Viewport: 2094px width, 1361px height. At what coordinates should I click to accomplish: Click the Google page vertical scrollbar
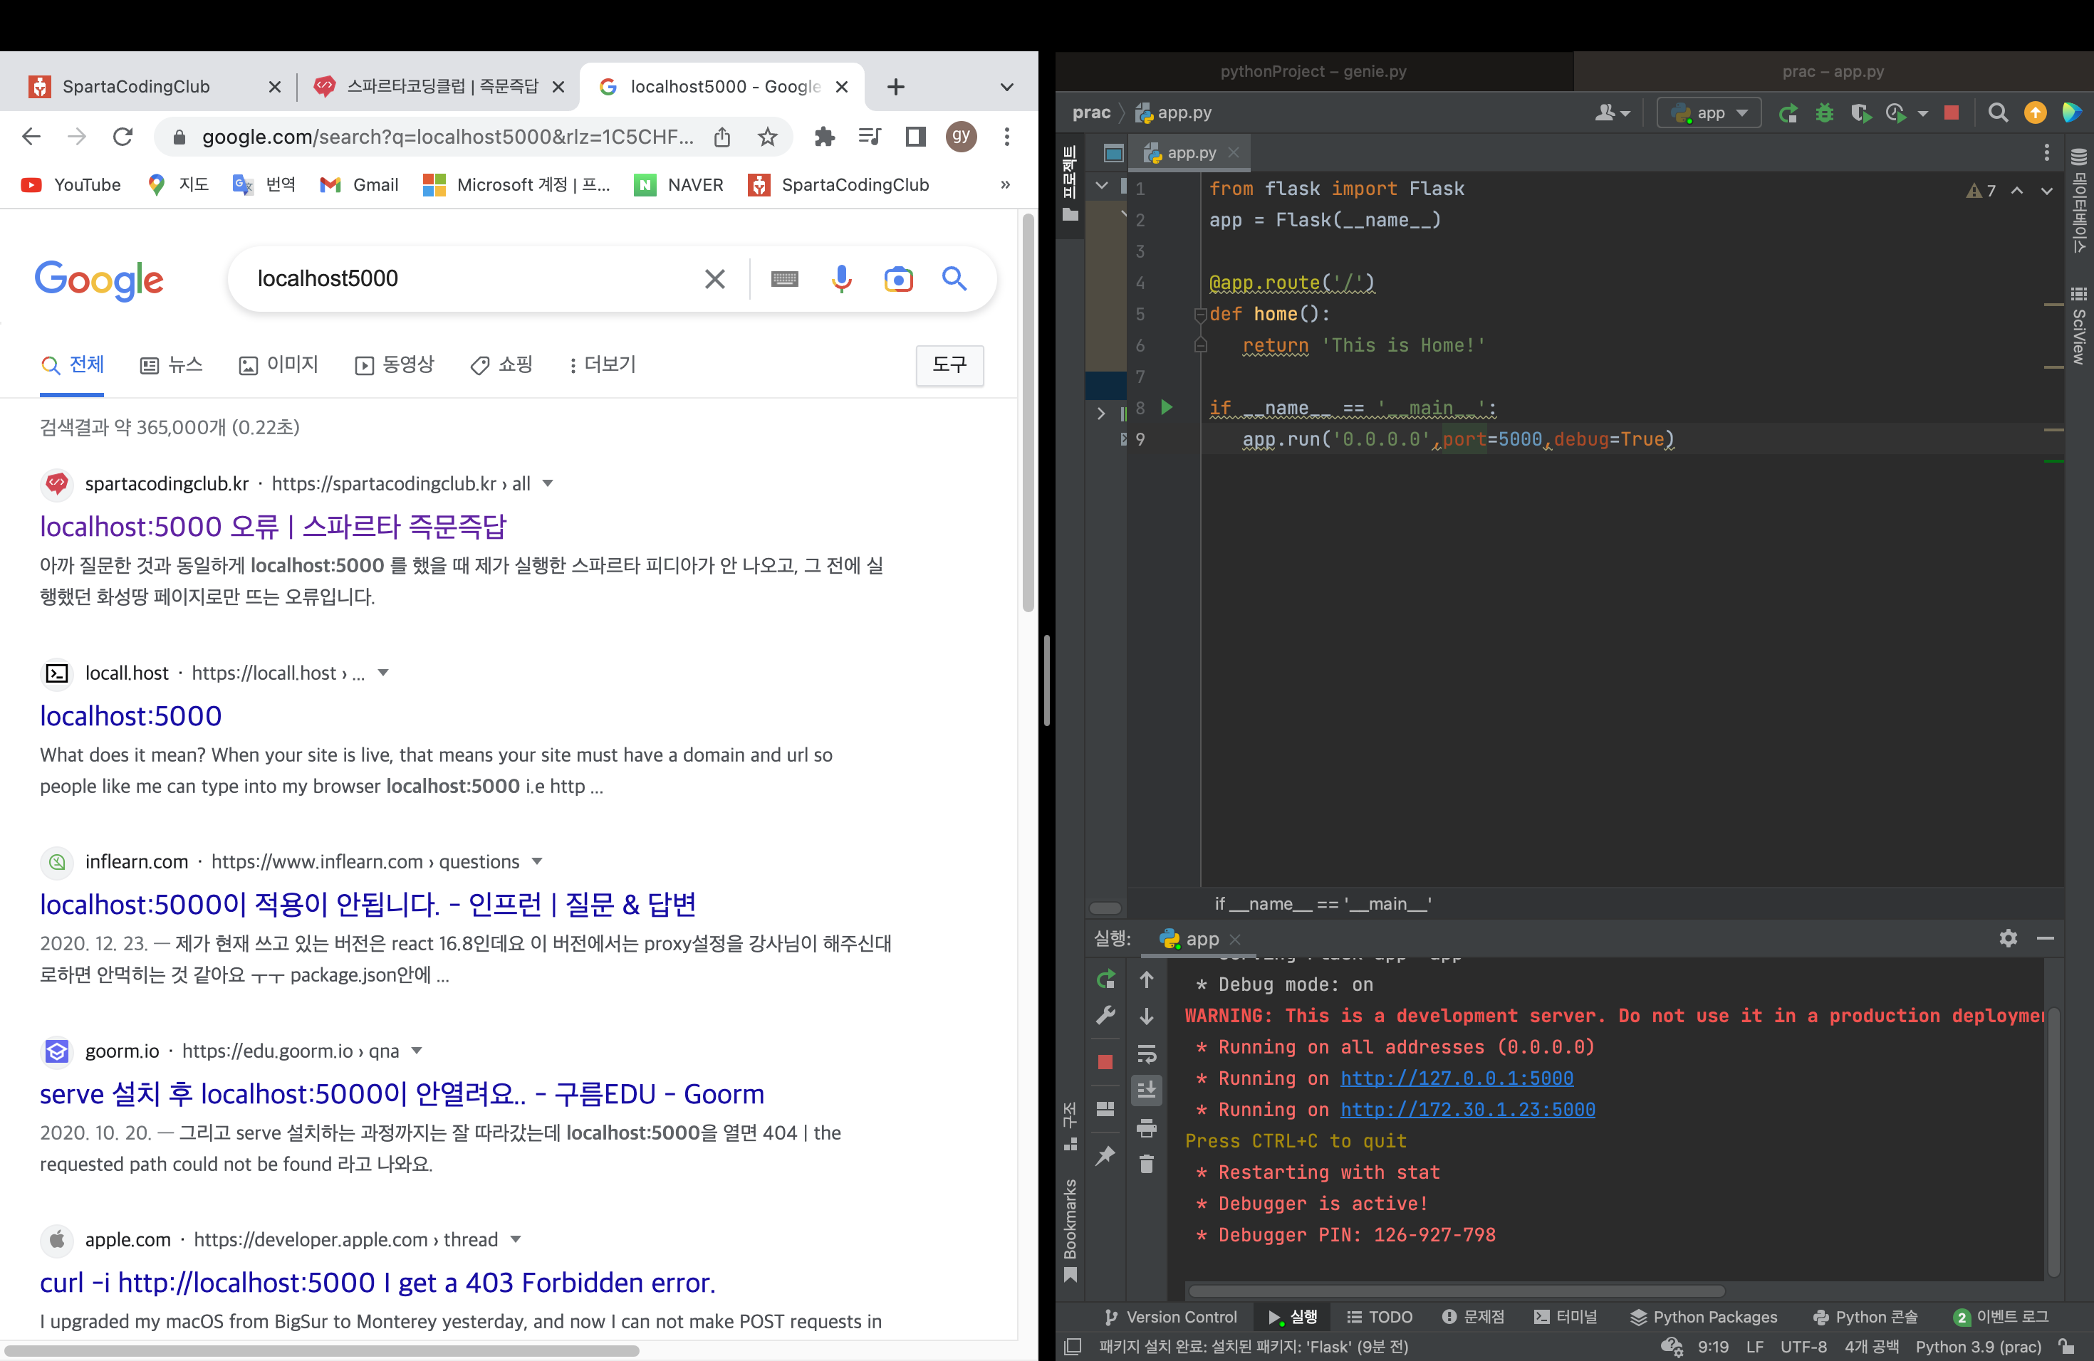click(x=1028, y=414)
